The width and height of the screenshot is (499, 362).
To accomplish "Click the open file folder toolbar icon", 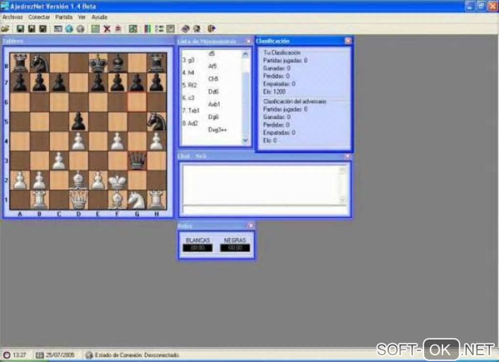I will [x=5, y=29].
